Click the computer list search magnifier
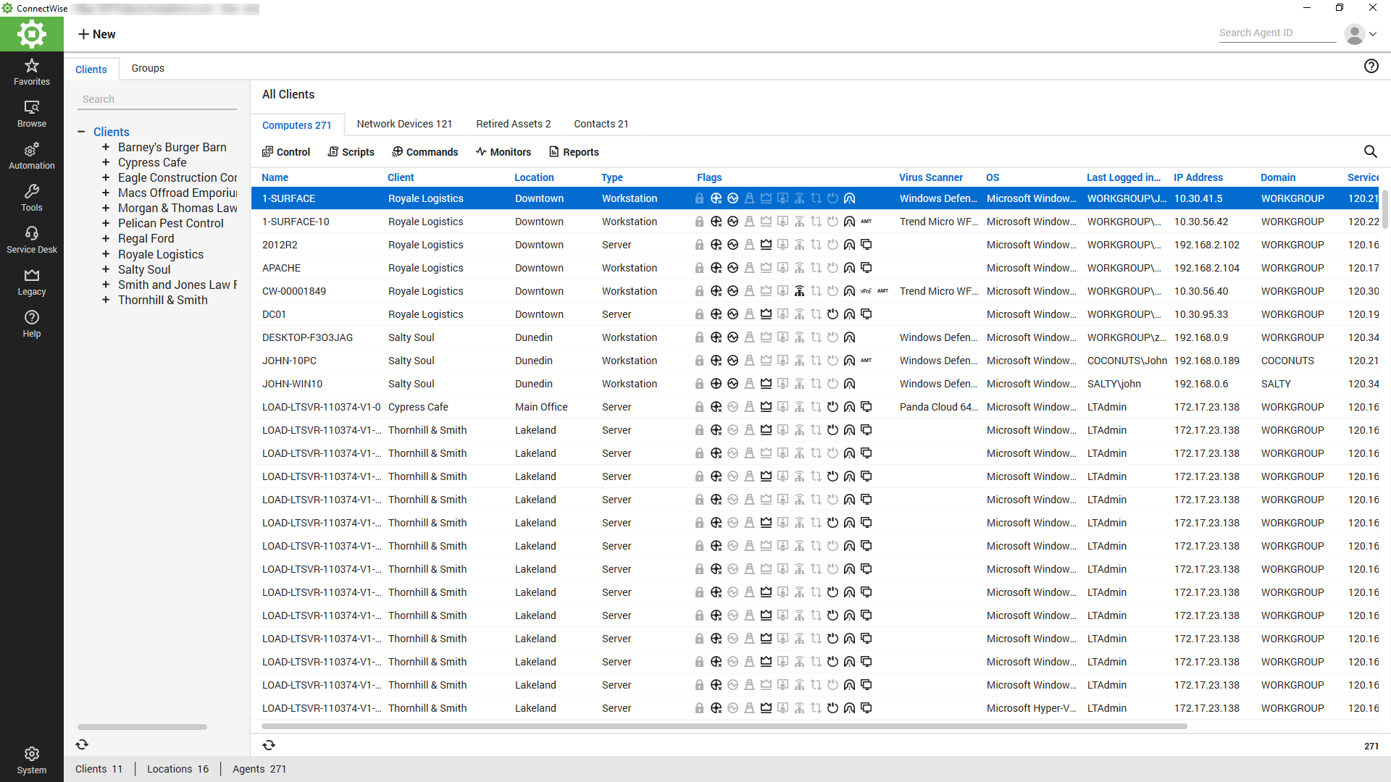This screenshot has height=782, width=1391. click(1370, 151)
